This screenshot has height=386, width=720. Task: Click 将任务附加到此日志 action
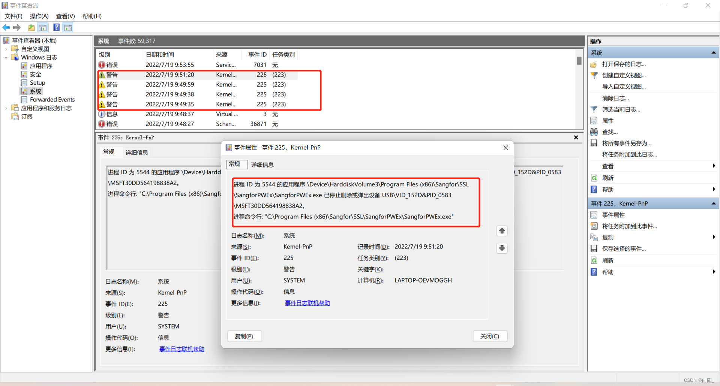[x=629, y=154]
